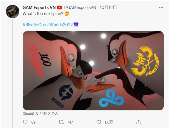Click the reply speech bubble icon
This screenshot has height=128, width=169.
[25, 122]
